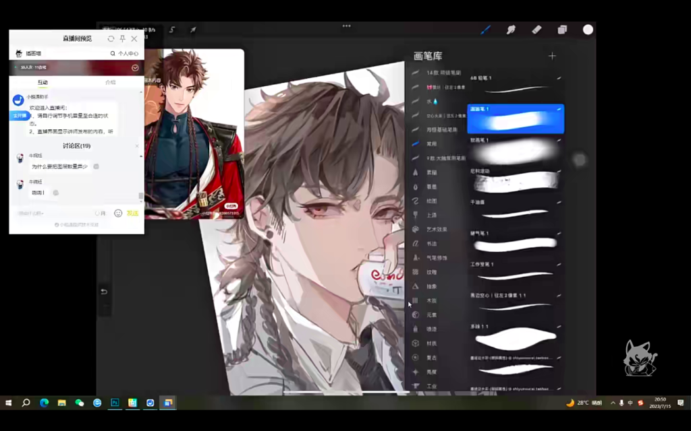This screenshot has width=691, height=431.
Task: Tap the undo arrow on sidebar
Action: coord(104,292)
